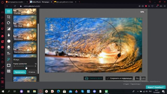
Task: Choose the Tilt-Shift effect thumbnail
Action: coord(25,22)
